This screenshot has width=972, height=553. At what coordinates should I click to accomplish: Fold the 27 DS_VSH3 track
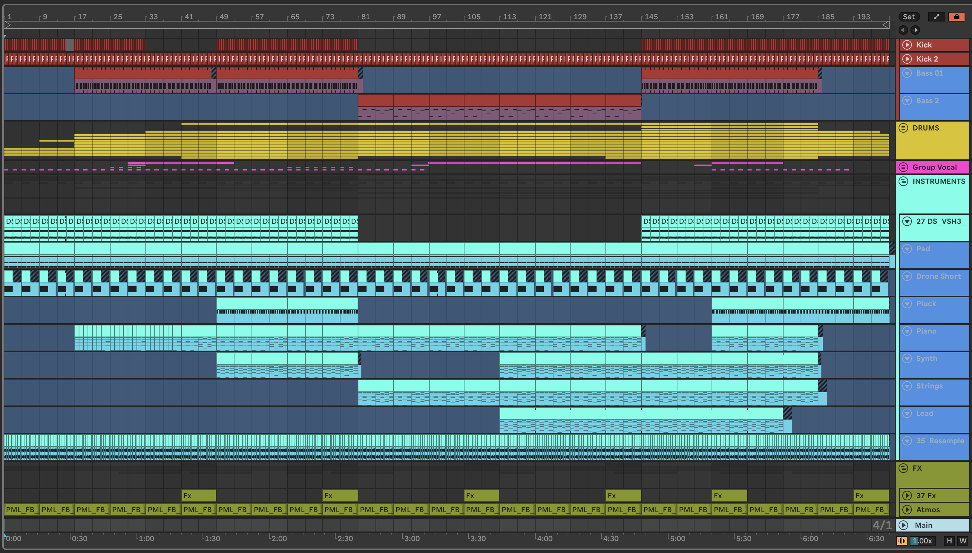[907, 221]
